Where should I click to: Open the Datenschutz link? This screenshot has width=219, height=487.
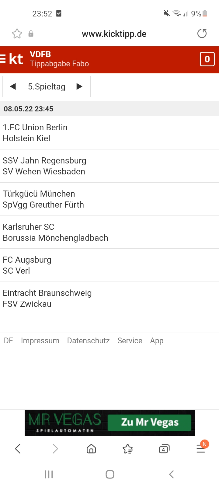[x=88, y=341]
